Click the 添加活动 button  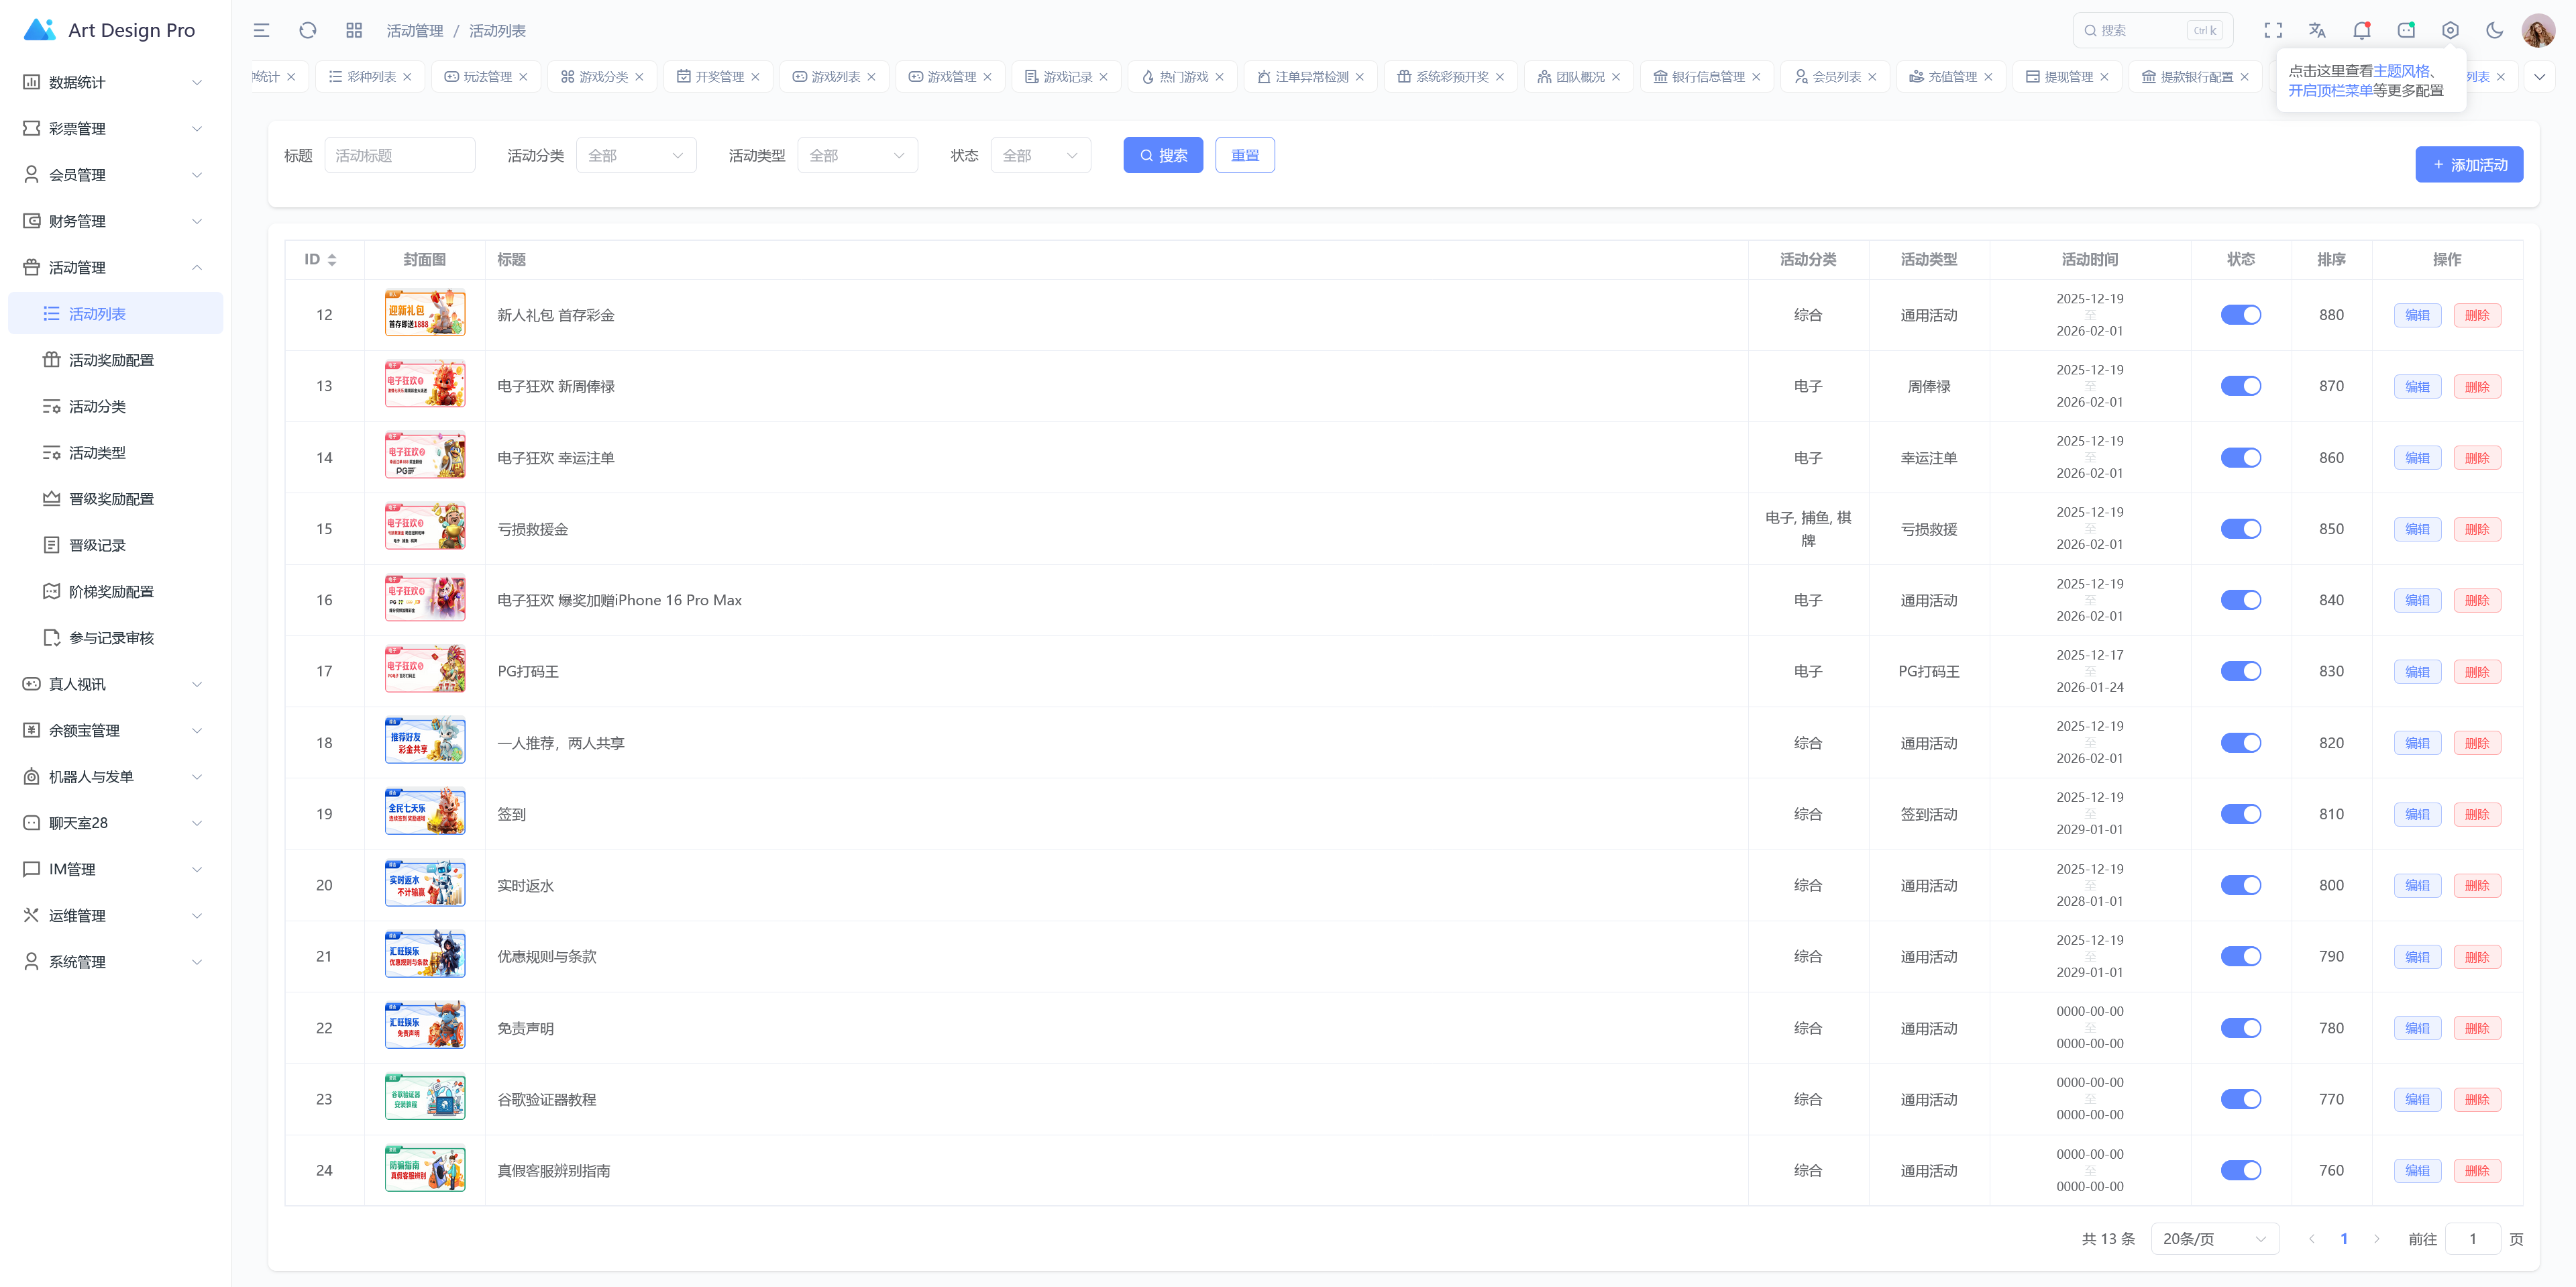[2468, 165]
